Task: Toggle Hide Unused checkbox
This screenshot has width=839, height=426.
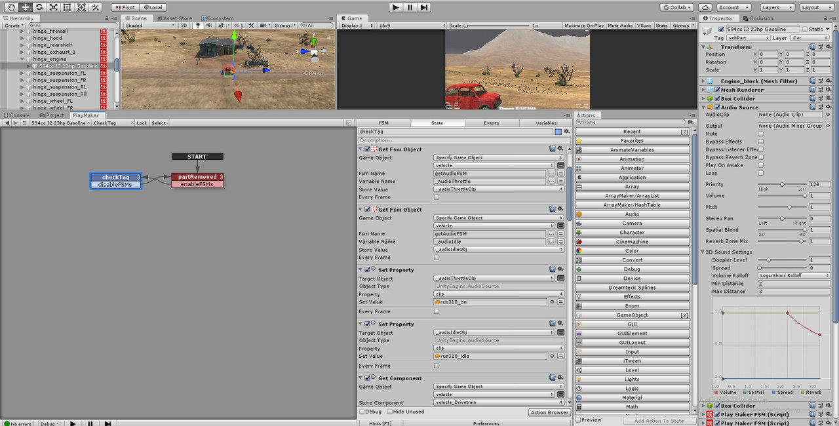Action: (390, 412)
